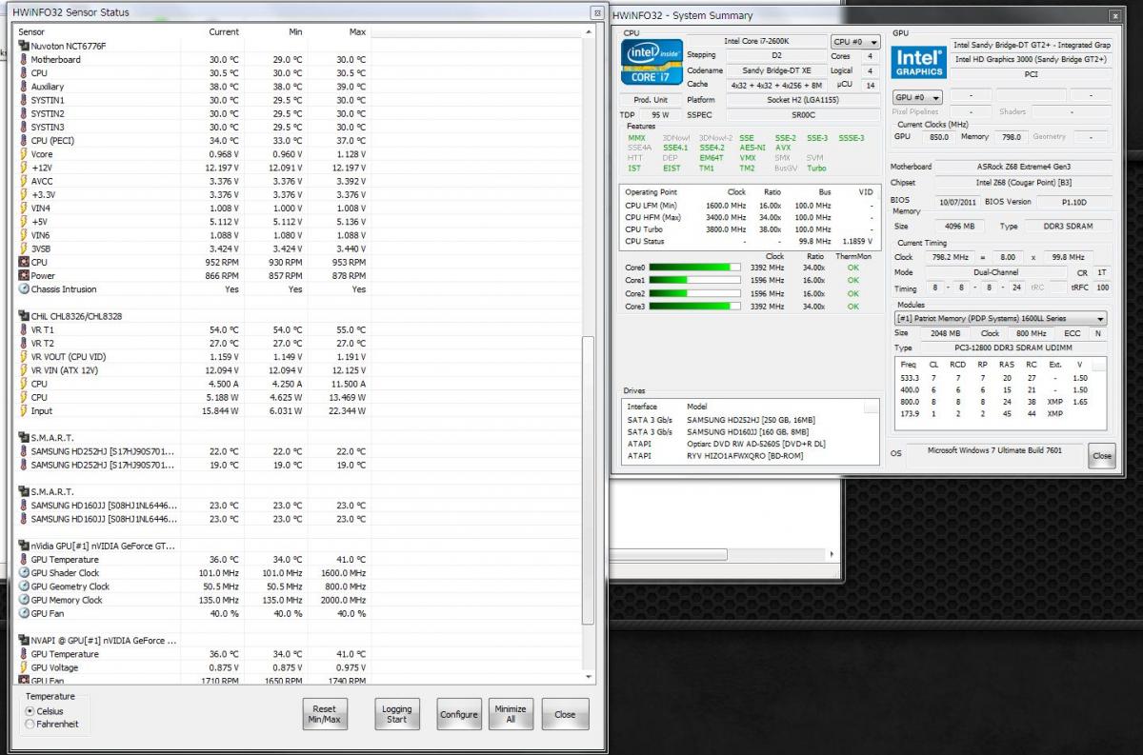Click the lightning bolt icon beside Vcore
The width and height of the screenshot is (1143, 755).
tap(24, 154)
